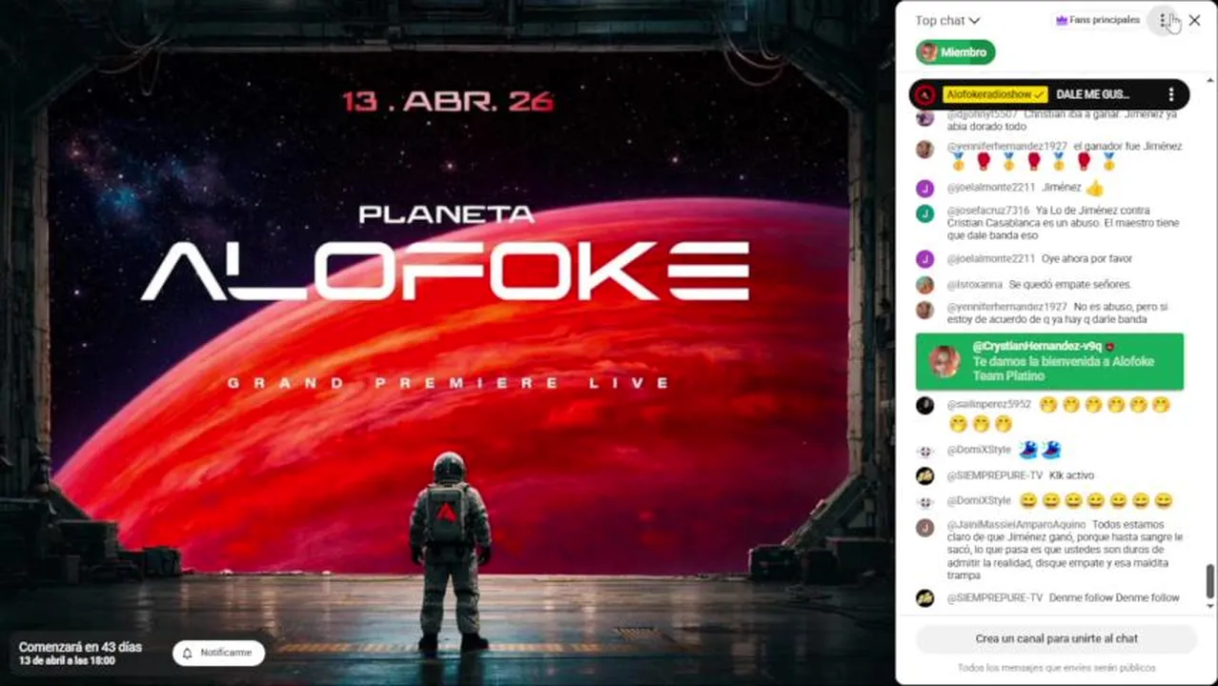The image size is (1218, 686).
Task: Click @SIEMPREPURE-TV avatar beside Klk activo
Action: (x=924, y=475)
